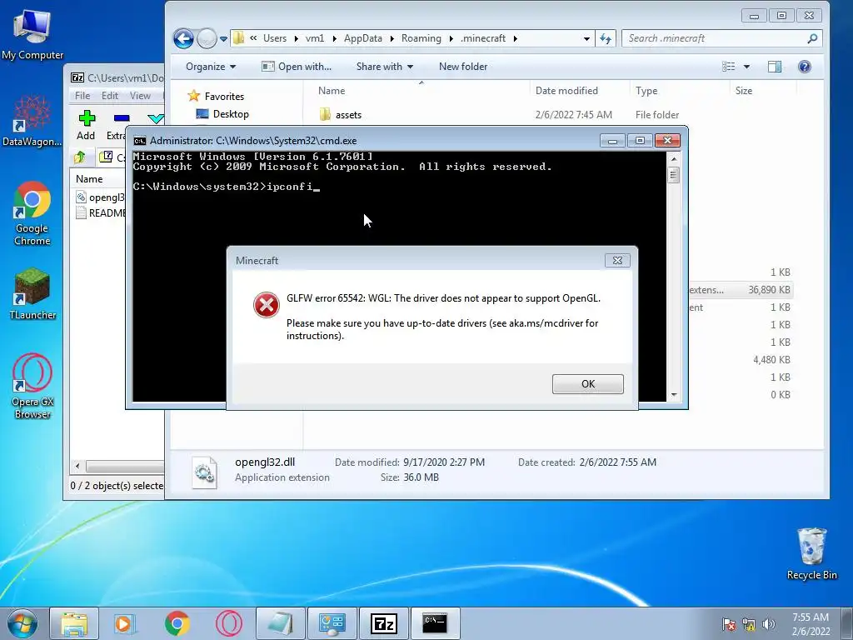Expand the view options dropdown arrow
The height and width of the screenshot is (640, 853).
tap(747, 67)
